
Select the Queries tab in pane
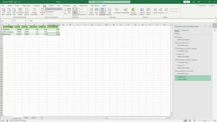pyautogui.click(x=177, y=30)
